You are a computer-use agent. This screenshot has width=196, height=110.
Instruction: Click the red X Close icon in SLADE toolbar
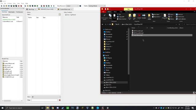[x=19, y=6]
